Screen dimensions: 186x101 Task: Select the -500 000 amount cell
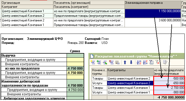(169, 79)
